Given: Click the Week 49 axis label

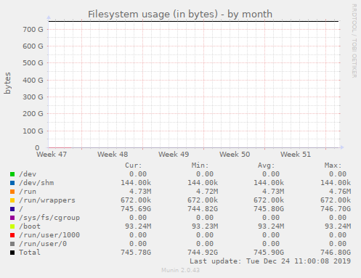Looking at the screenshot, I should point(174,155).
